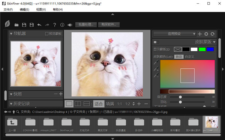This screenshot has width=225, height=140.
Task: Go forward in the folder browser
Action: pyautogui.click(x=10, y=112)
